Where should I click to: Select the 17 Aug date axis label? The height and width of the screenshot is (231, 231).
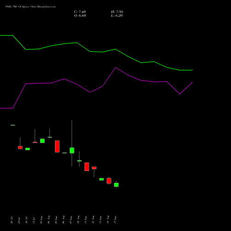click(x=115, y=220)
